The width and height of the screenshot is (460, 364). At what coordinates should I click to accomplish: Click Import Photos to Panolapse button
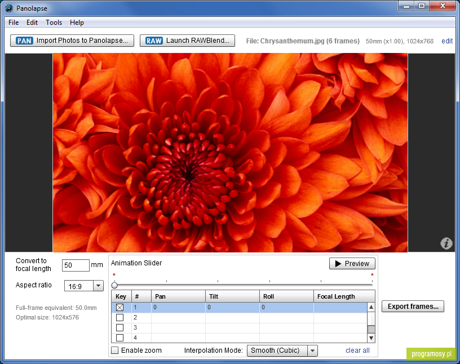(x=72, y=41)
